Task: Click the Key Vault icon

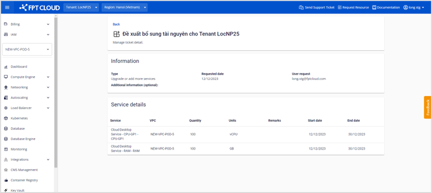Action: tap(6, 190)
